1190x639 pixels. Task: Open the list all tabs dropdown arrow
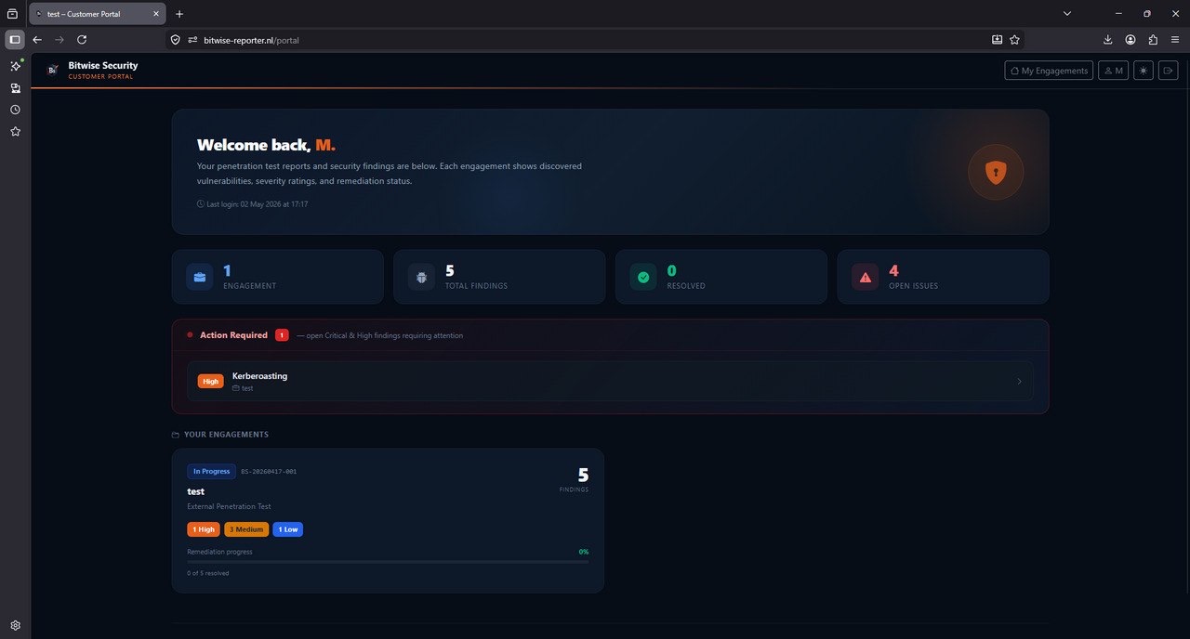tap(1067, 14)
